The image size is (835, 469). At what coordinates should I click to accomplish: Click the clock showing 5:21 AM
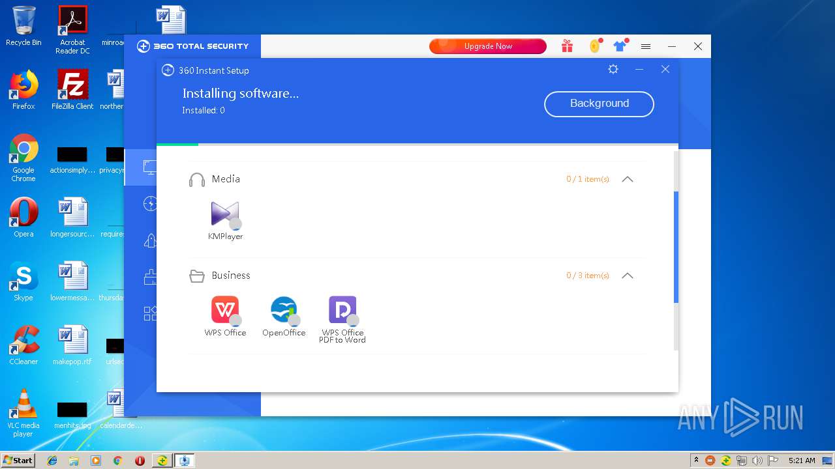(802, 461)
